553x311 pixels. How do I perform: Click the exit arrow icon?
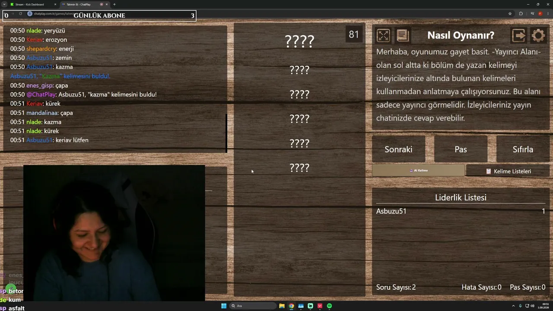coord(518,35)
